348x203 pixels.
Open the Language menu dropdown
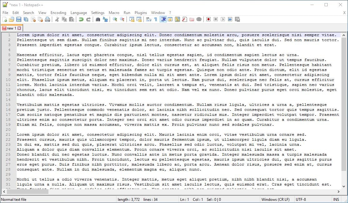tap(79, 13)
